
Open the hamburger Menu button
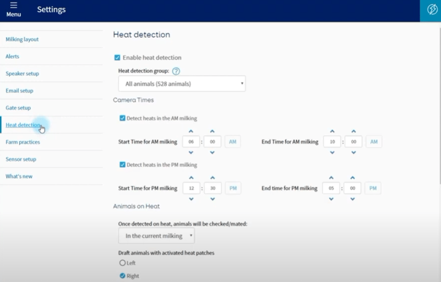point(14,10)
